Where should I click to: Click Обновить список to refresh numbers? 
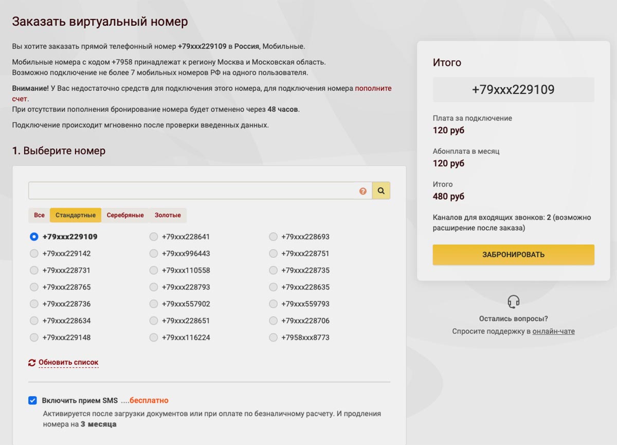pos(68,363)
